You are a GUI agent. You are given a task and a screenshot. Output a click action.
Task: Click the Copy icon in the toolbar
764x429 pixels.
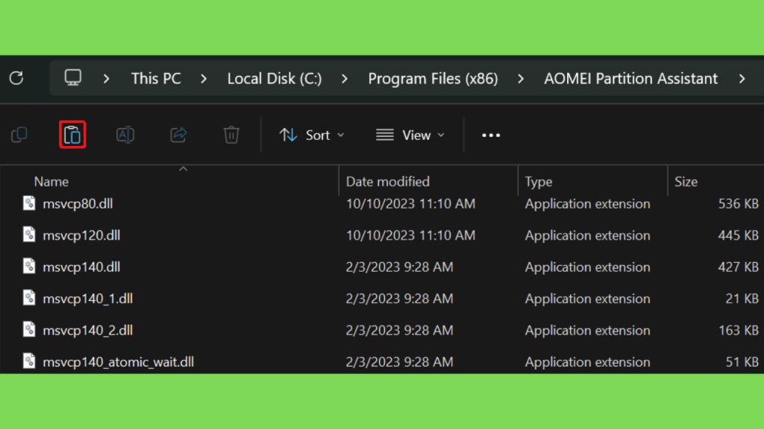pos(19,135)
